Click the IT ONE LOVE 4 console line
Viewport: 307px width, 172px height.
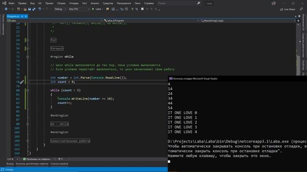point(182,132)
